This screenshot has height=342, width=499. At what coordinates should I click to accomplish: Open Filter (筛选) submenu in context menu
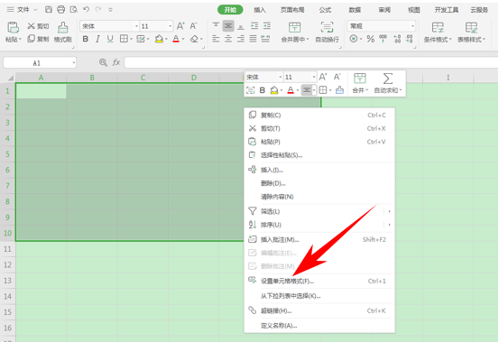click(x=319, y=211)
